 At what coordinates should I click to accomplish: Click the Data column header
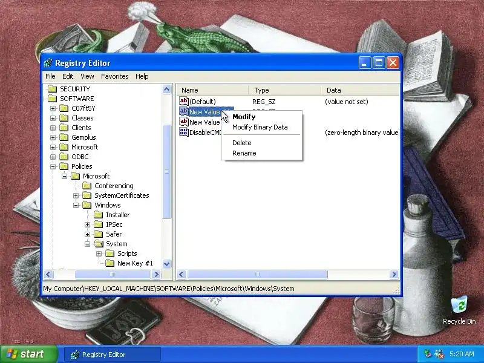coord(360,90)
